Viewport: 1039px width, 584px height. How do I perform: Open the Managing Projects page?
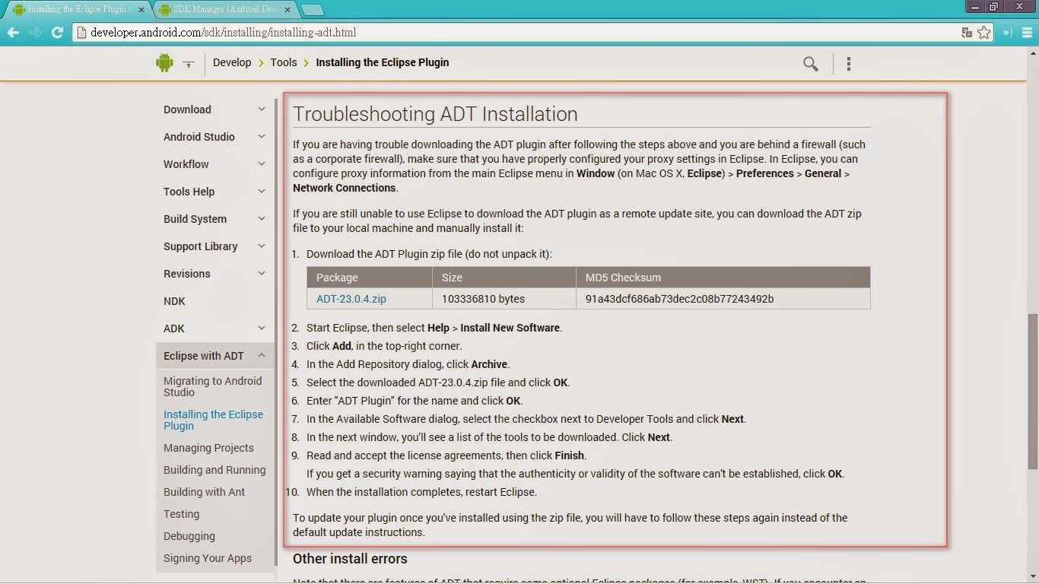point(208,448)
